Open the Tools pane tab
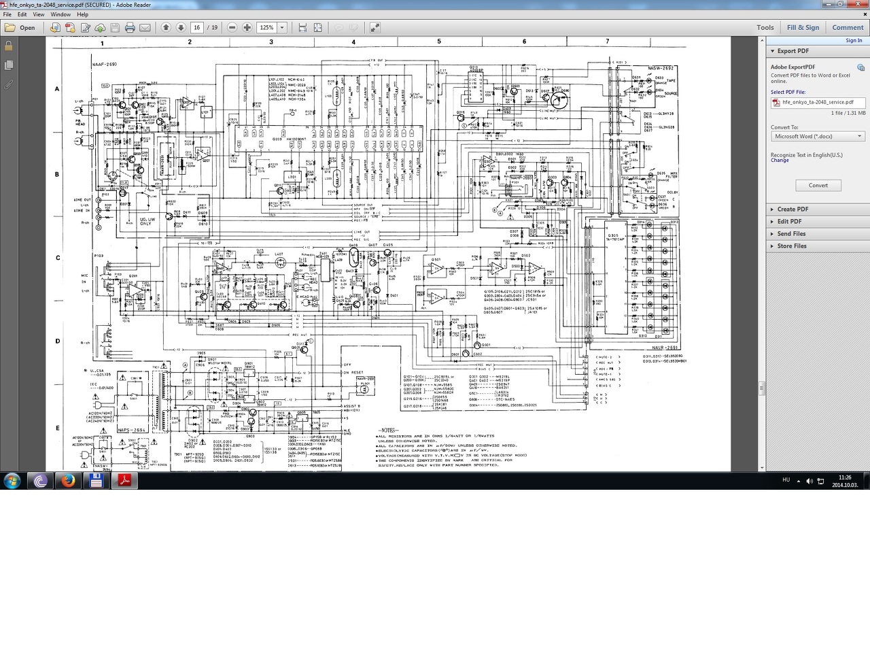Image resolution: width=870 pixels, height=653 pixels. 765,28
